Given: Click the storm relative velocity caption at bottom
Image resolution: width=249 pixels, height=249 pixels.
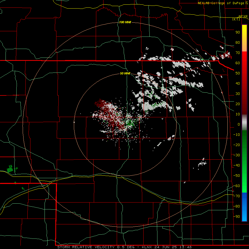Looking at the screenshot, I should coord(124,247).
